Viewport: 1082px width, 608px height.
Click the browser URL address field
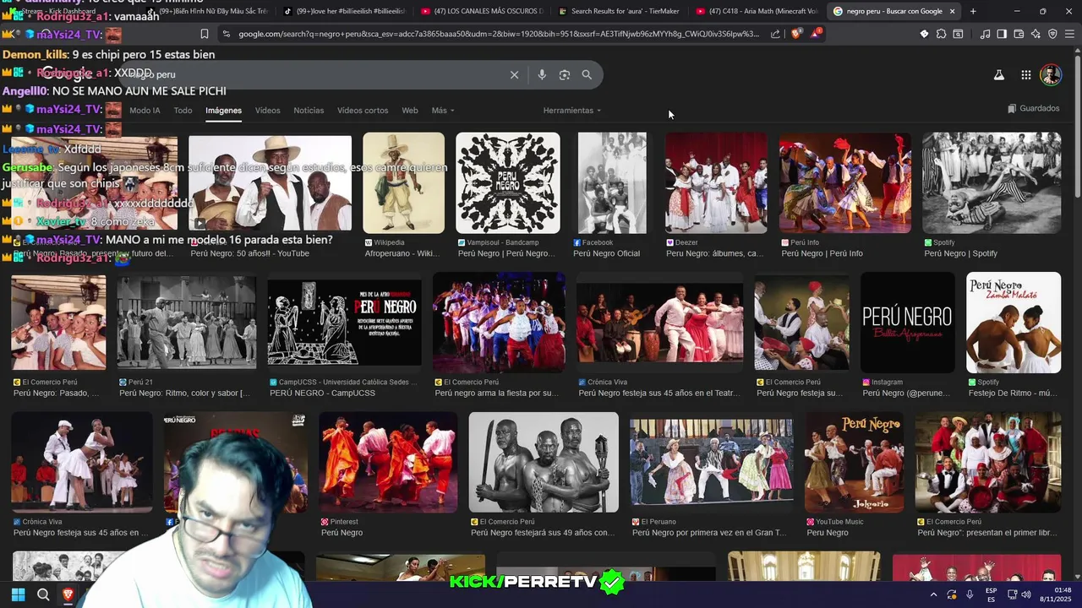499,34
